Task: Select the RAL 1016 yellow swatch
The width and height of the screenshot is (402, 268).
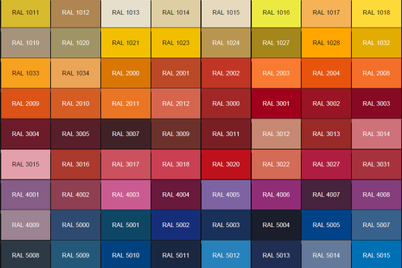Action: point(276,13)
